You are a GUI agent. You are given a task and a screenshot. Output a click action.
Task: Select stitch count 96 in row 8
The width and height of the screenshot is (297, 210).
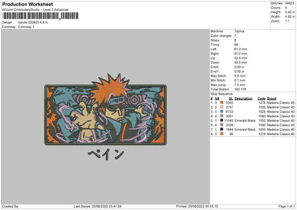click(231, 134)
